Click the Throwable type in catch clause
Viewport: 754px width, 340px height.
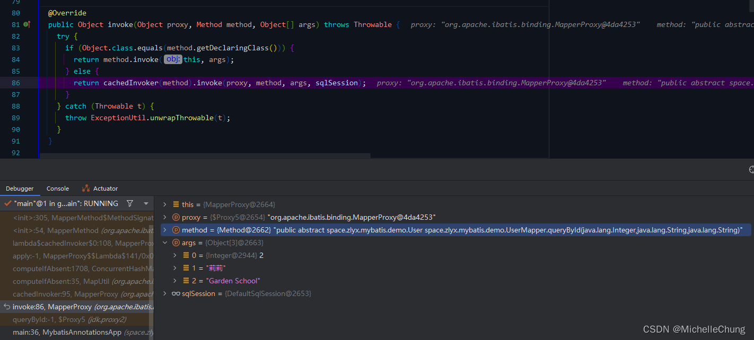pos(114,106)
